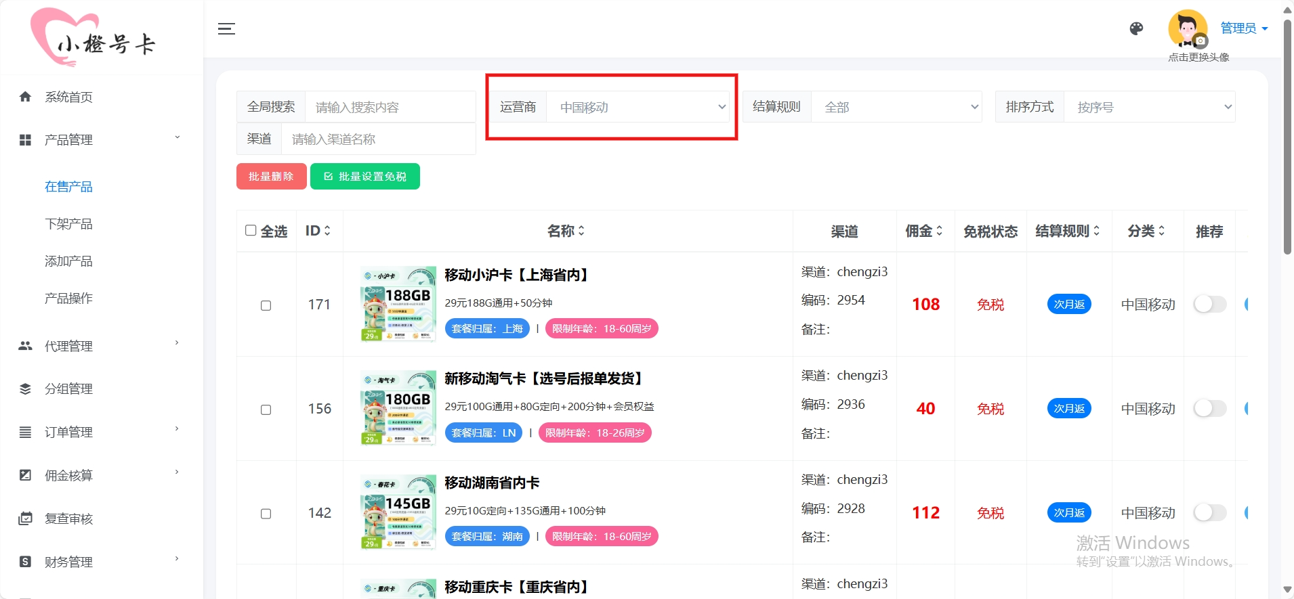Open 在售产品 submenu item

[68, 187]
